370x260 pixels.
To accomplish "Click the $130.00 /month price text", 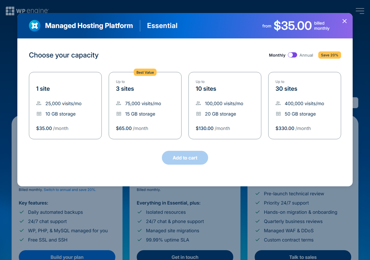I will (x=213, y=128).
